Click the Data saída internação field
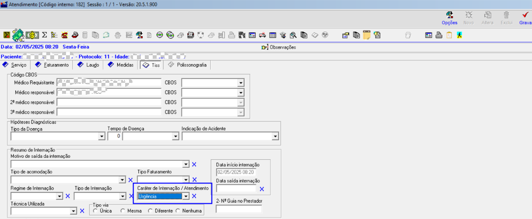 pos(236,188)
